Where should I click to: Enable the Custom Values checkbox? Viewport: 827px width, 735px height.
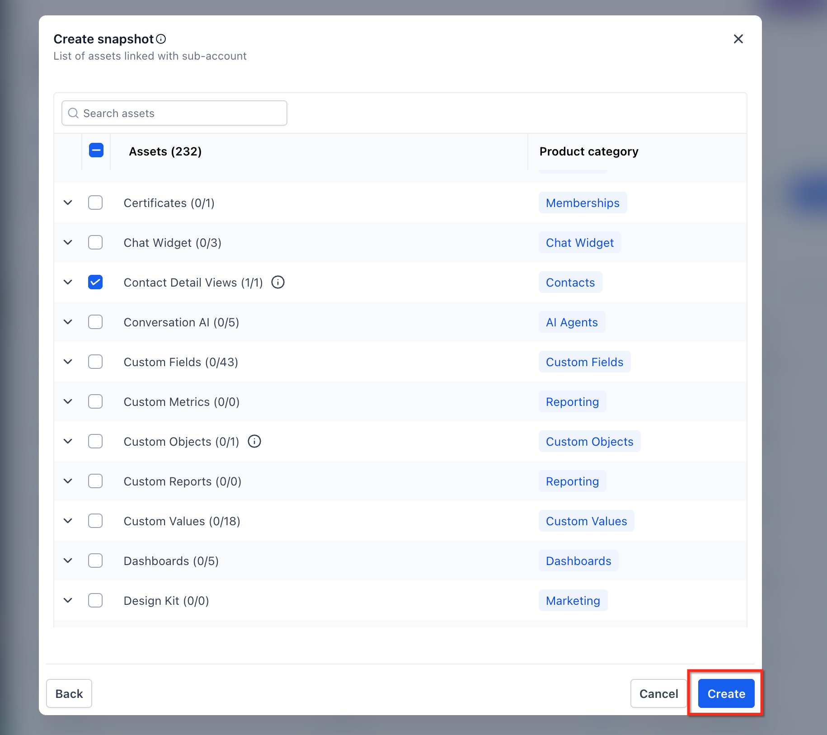(x=95, y=521)
